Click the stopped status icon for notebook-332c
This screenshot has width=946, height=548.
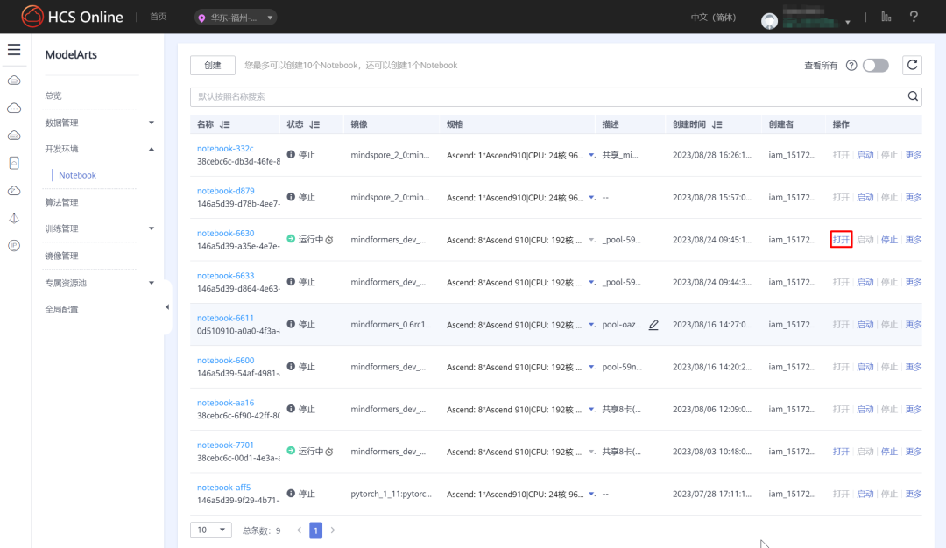click(x=291, y=155)
